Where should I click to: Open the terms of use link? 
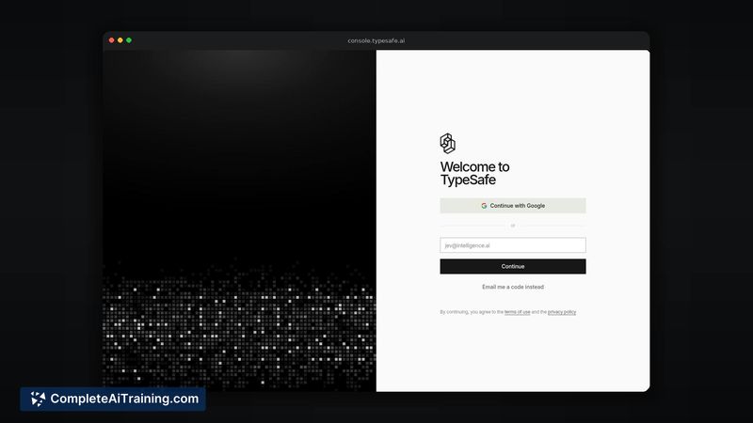(517, 312)
